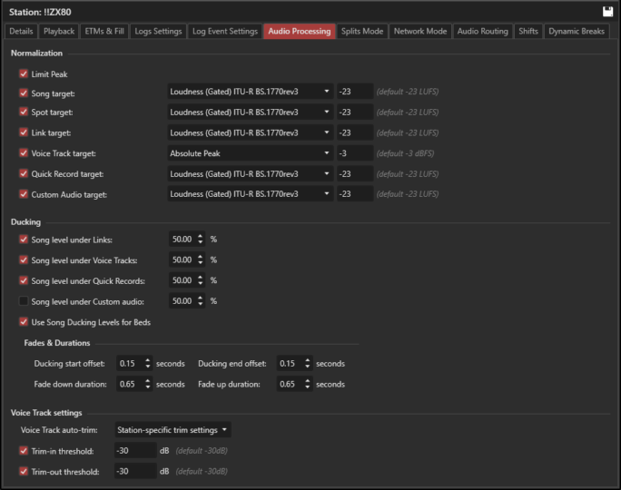Disable Song level under Quick Records

(24, 280)
